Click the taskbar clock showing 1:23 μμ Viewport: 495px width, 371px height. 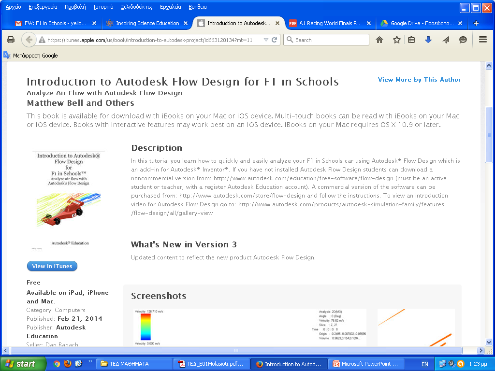click(x=478, y=364)
